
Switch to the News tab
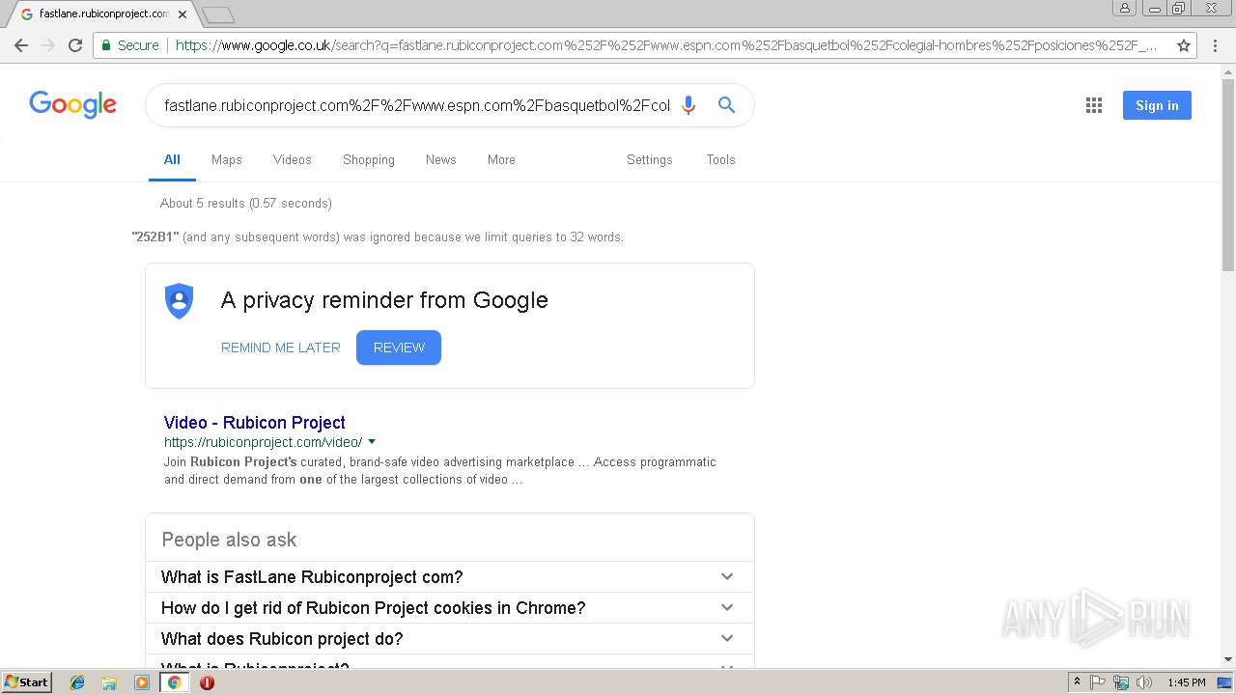point(441,159)
